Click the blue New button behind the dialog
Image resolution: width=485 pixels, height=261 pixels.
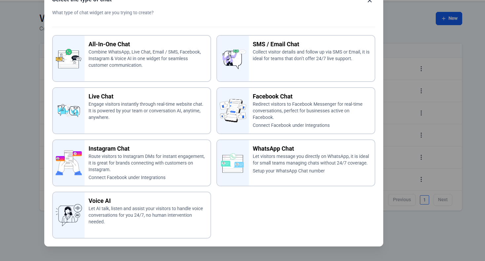(x=449, y=19)
